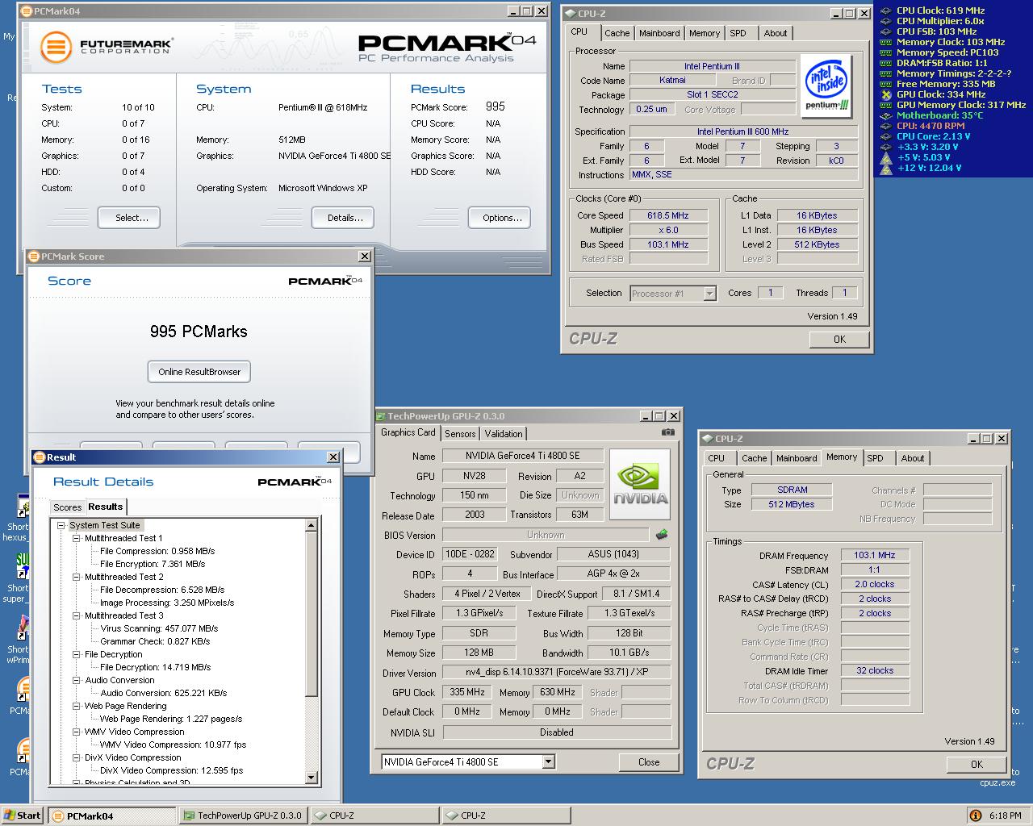
Task: Click the orange info icon in system tray
Action: click(975, 816)
